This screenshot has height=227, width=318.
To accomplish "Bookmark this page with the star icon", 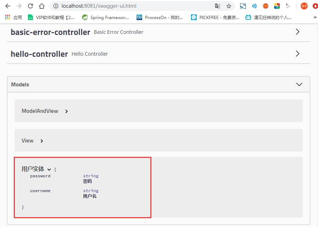I will pos(229,6).
